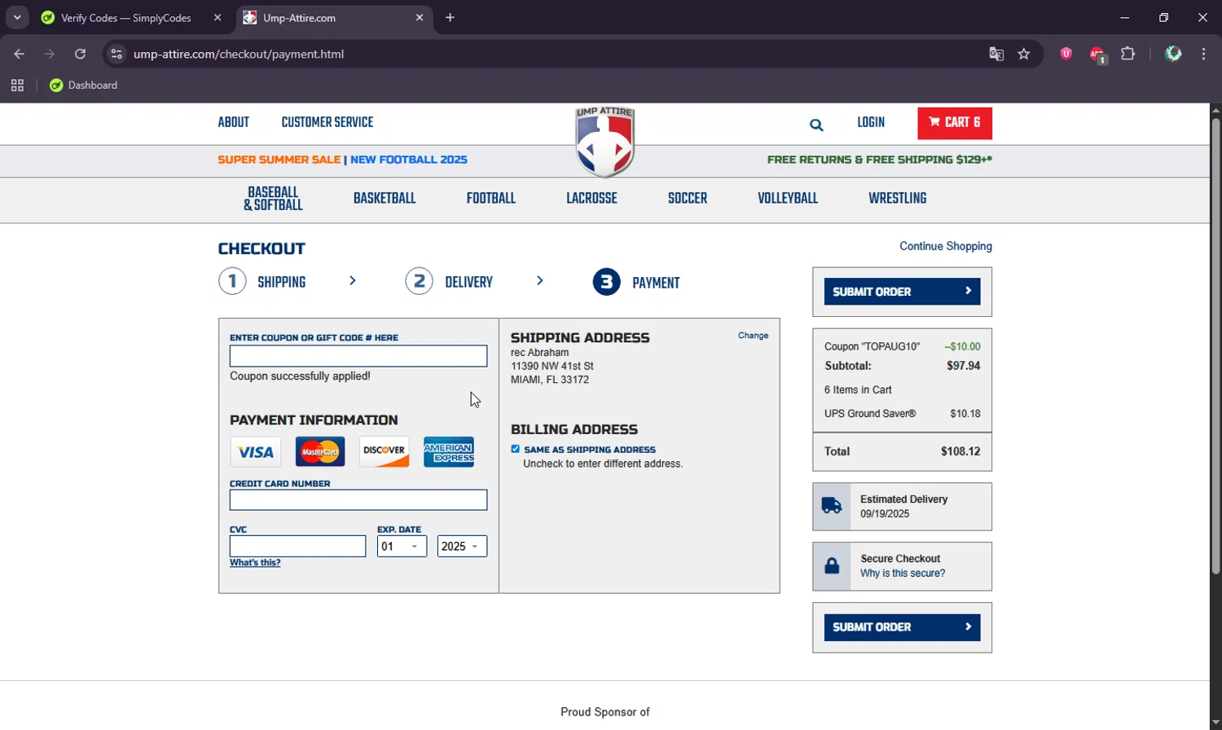Open the Chrome three-dot menu

[x=1203, y=54]
